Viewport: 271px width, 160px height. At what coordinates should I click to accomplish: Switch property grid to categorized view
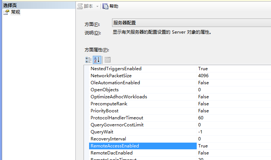click(x=88, y=59)
